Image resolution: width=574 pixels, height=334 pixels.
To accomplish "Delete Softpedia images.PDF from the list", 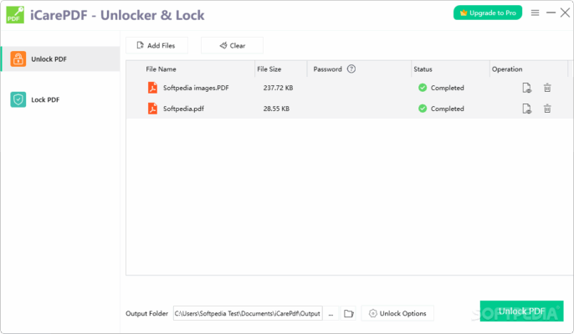I will (x=547, y=88).
